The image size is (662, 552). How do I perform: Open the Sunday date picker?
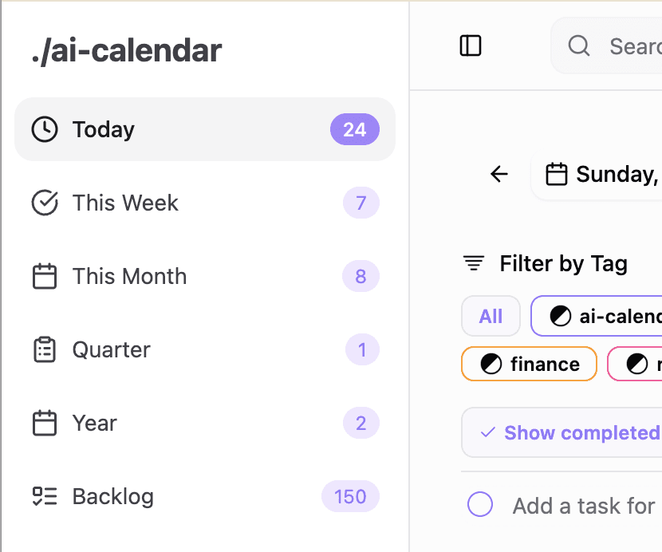[x=602, y=174]
